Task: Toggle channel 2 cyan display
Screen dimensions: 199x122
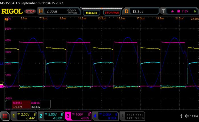Action: [x=41, y=116]
